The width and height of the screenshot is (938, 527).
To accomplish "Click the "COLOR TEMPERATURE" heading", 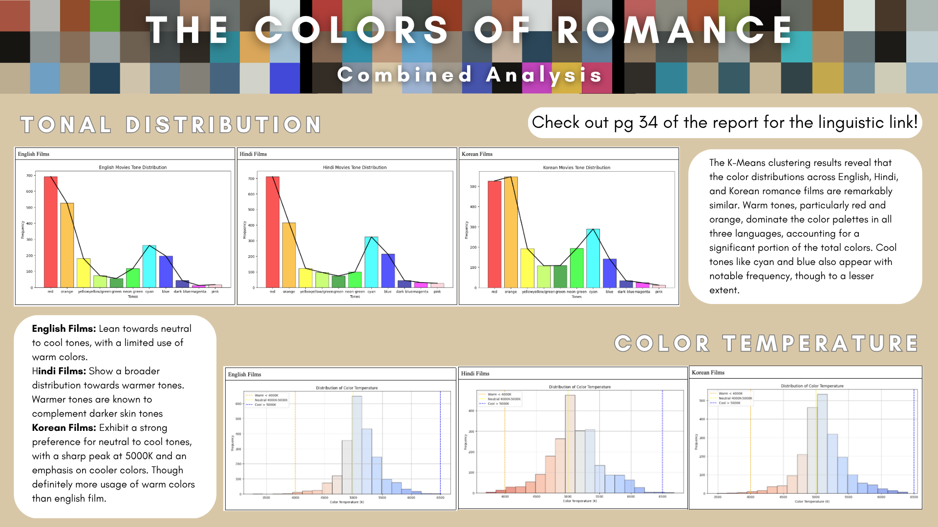I will click(767, 344).
